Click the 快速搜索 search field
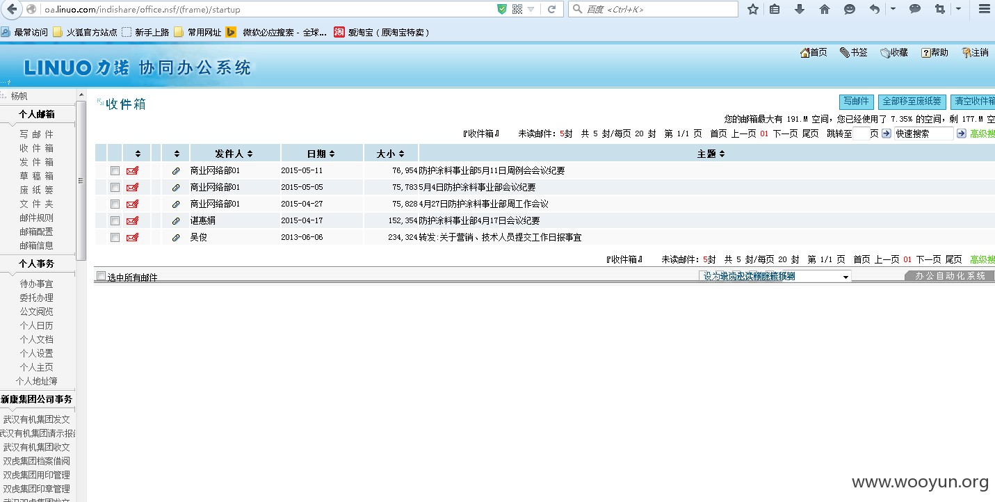Image resolution: width=995 pixels, height=502 pixels. [923, 133]
